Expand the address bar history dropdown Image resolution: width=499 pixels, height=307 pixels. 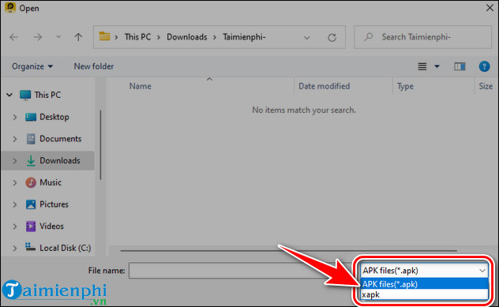(x=306, y=38)
